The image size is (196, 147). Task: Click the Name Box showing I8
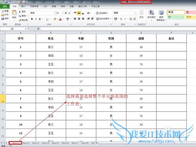pos(13,29)
